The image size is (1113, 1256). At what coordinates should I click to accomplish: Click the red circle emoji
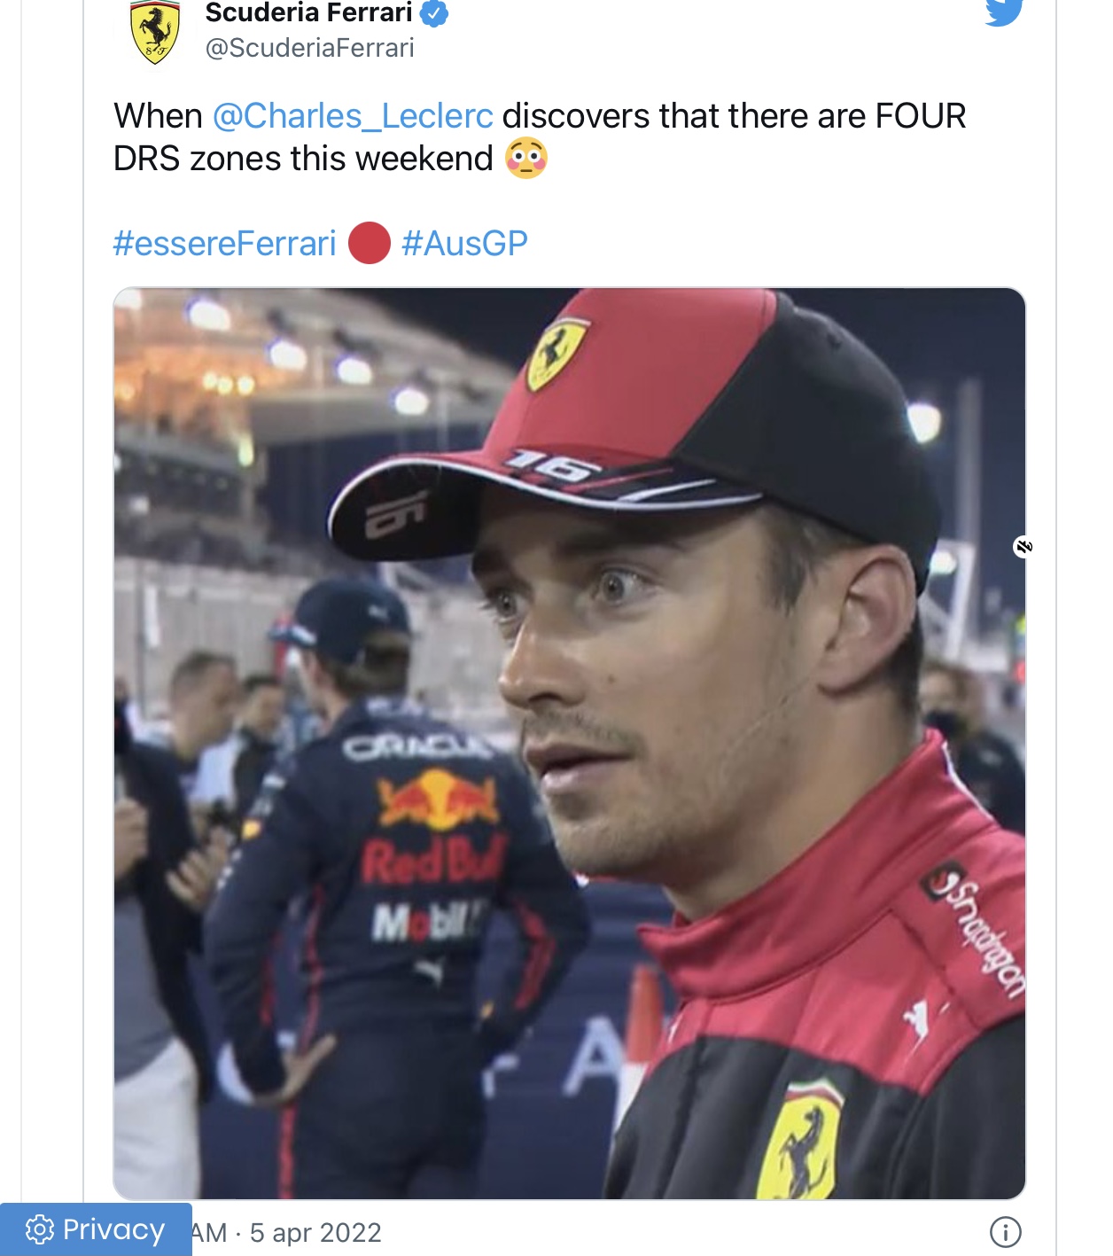click(x=370, y=243)
